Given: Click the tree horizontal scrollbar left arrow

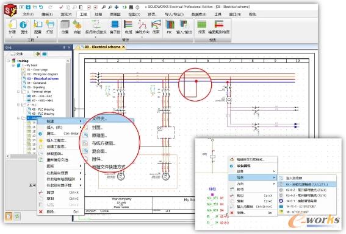Looking at the screenshot, I should coord(8,156).
